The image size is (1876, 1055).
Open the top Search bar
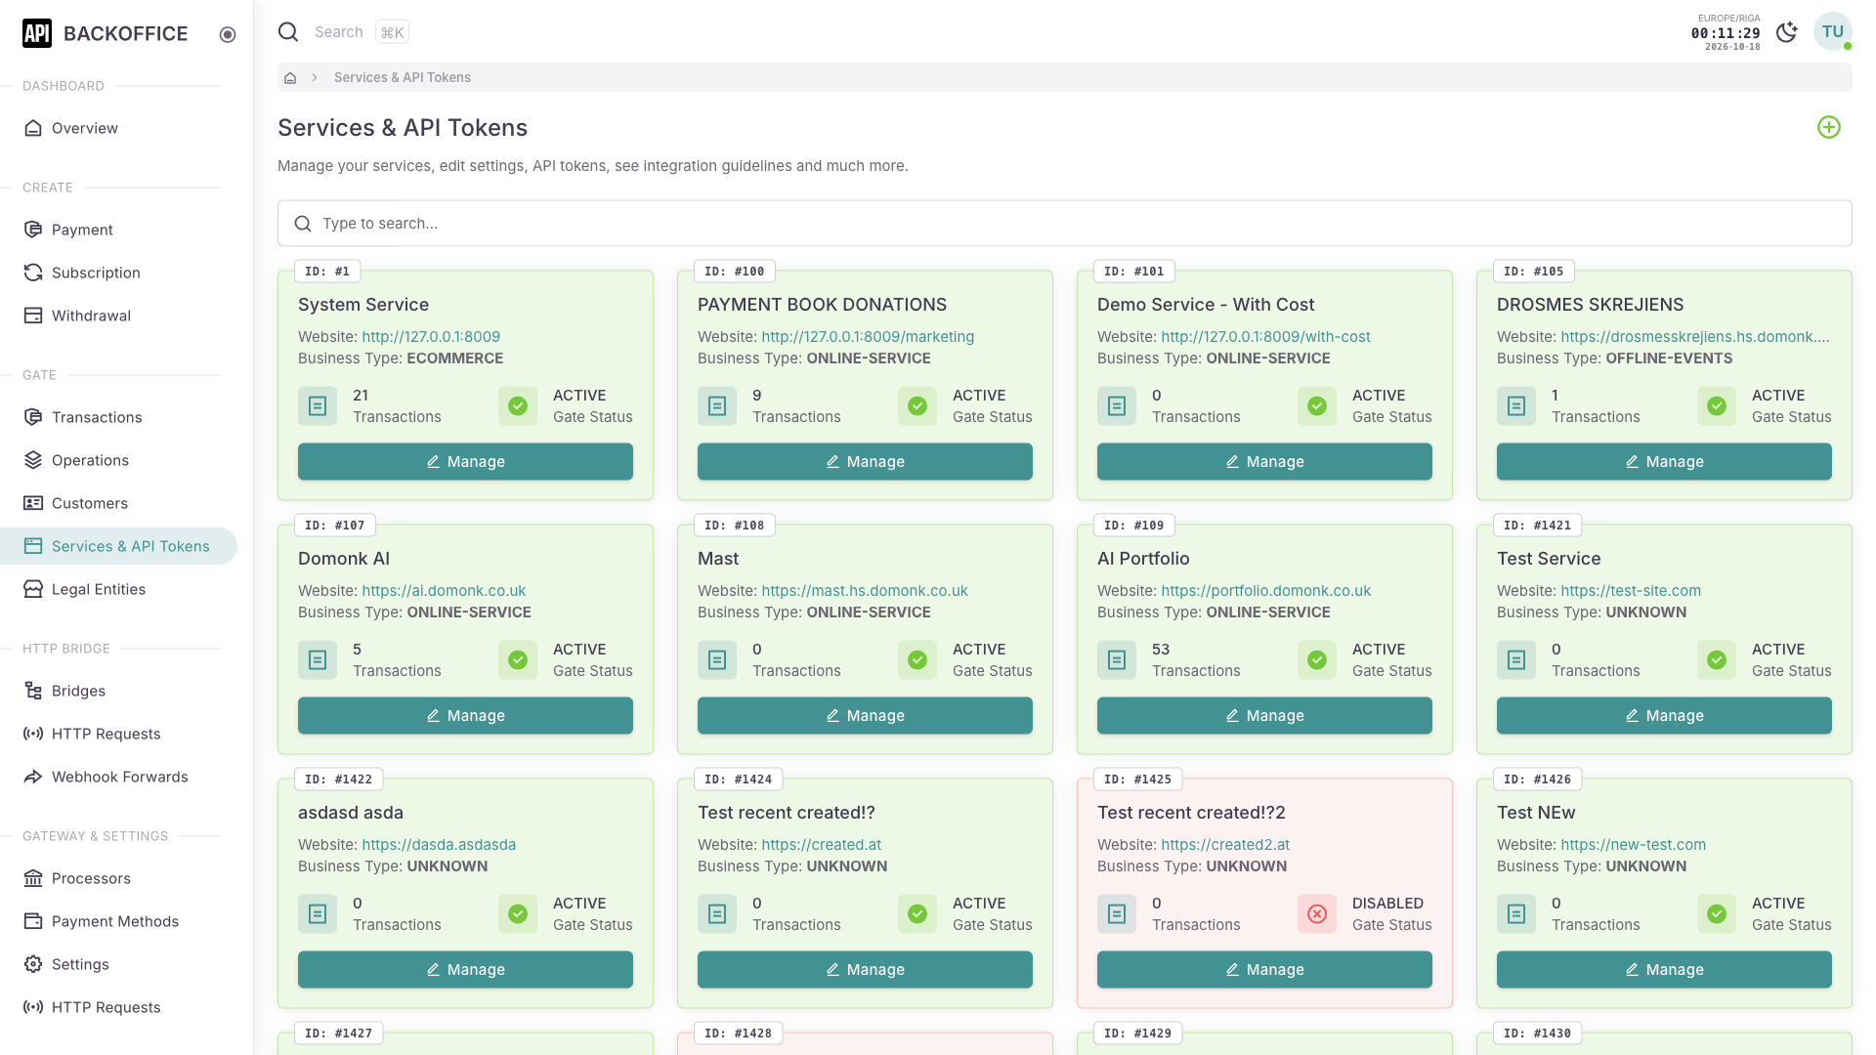coord(344,32)
